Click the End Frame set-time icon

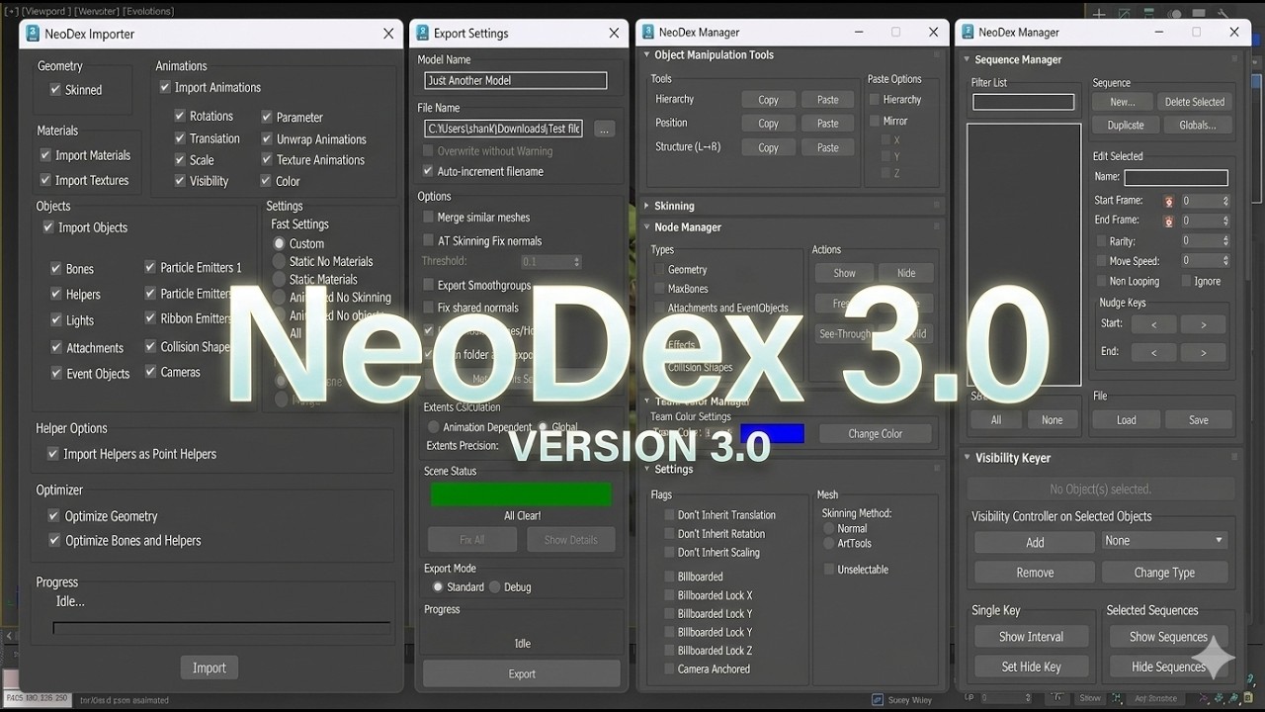point(1169,221)
